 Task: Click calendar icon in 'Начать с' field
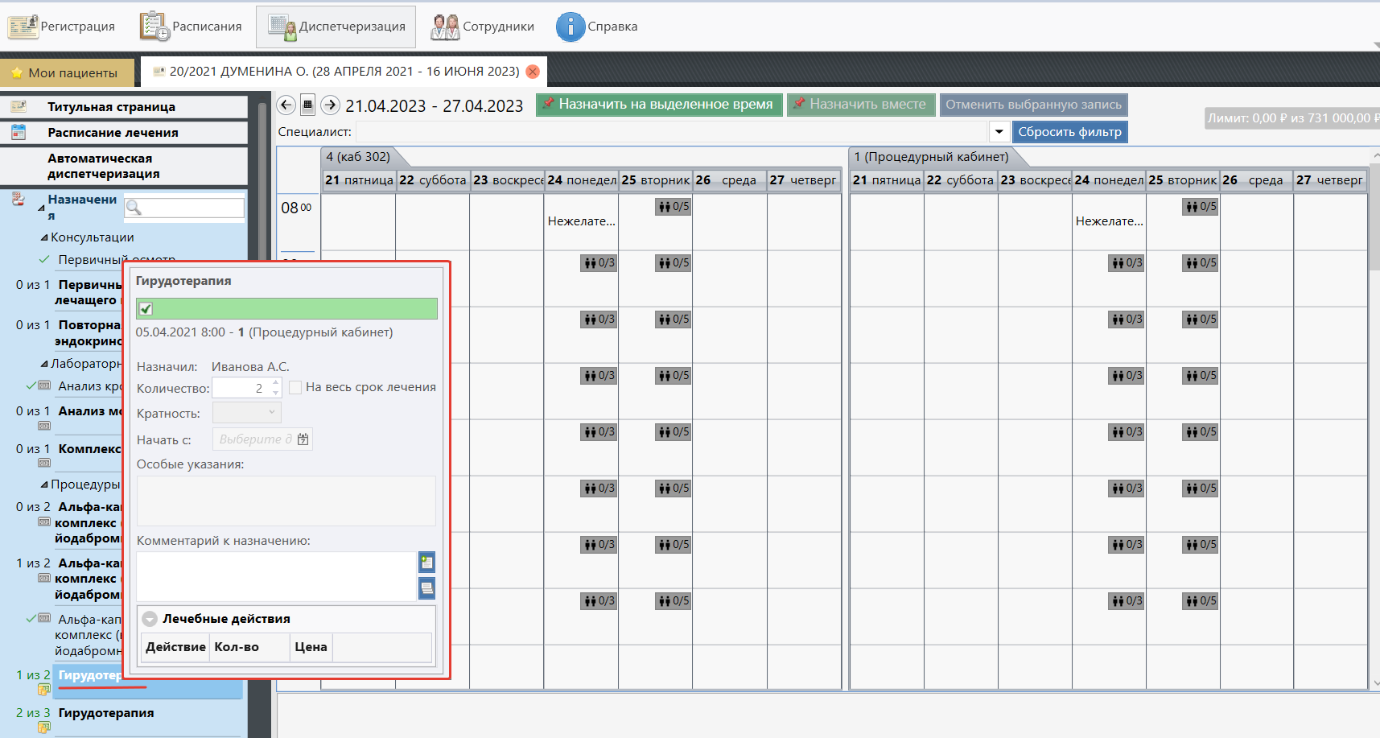(303, 439)
